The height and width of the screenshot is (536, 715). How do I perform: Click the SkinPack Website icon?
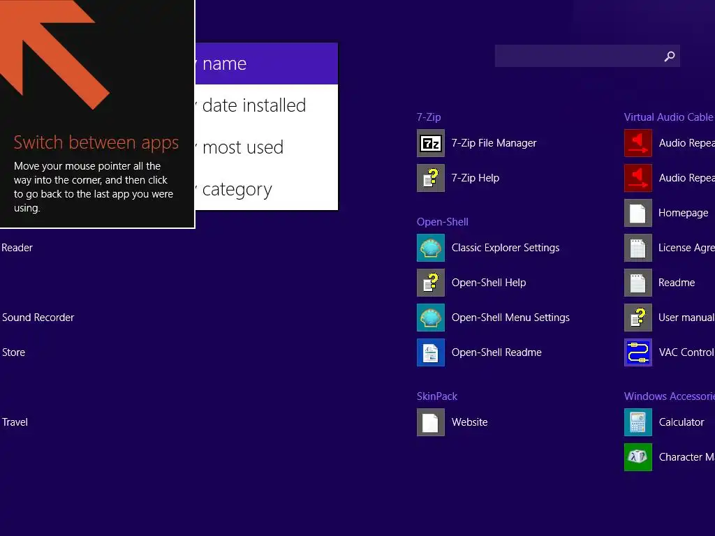(x=430, y=422)
